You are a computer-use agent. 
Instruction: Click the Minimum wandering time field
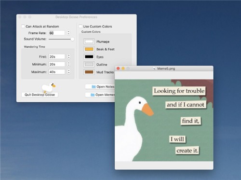[57, 64]
